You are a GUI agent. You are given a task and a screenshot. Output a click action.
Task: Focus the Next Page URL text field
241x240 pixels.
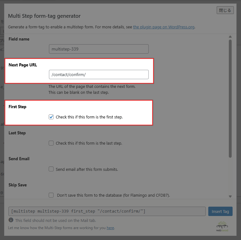(99, 74)
